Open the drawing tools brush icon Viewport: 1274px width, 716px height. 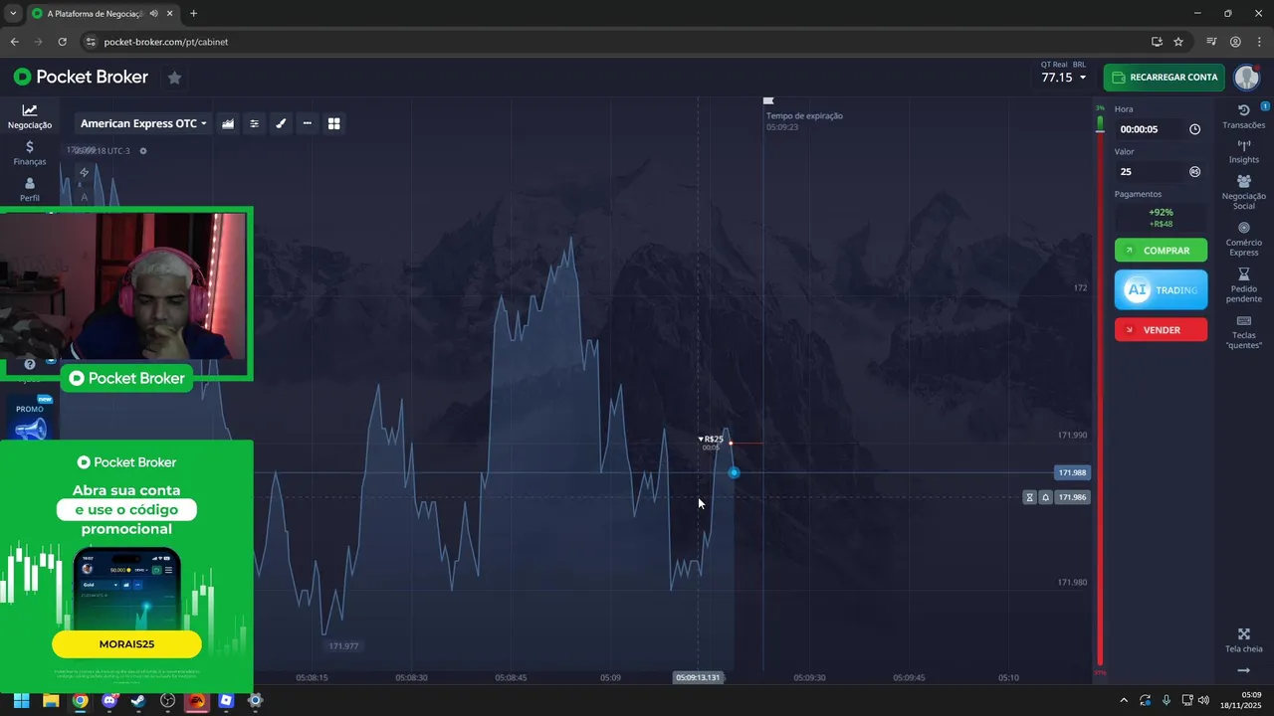(x=281, y=123)
